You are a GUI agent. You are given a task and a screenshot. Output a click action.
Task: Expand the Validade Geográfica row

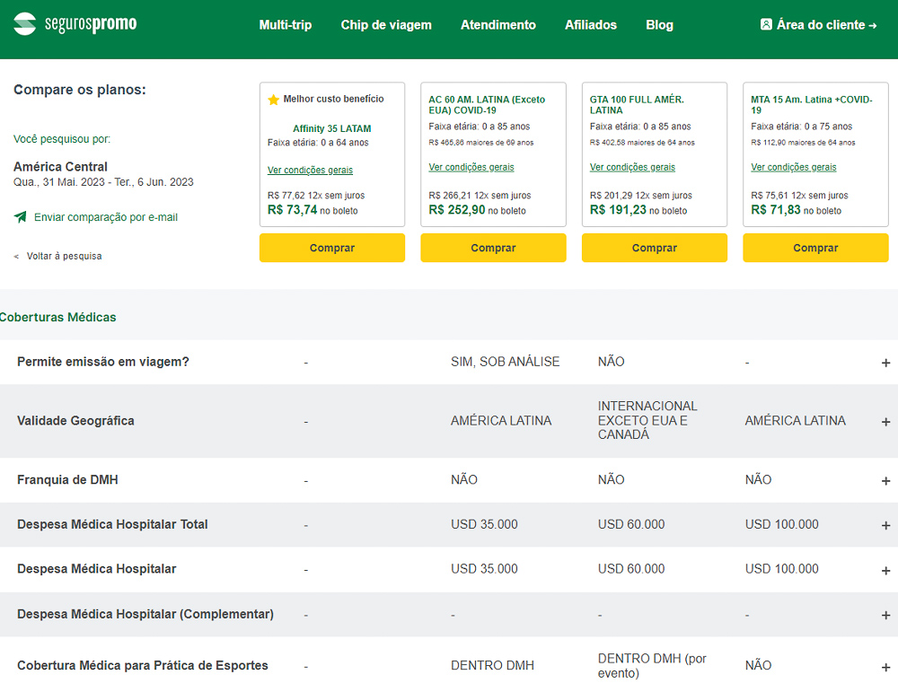tap(885, 422)
